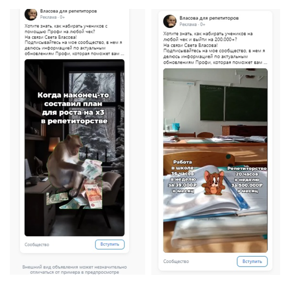Viewport: 290px width, 284px height.
Task: Click 'Сообщество' label in right ad
Action: [176, 262]
